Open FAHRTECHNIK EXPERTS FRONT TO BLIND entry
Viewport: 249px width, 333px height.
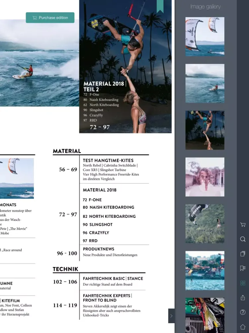[x=107, y=298]
